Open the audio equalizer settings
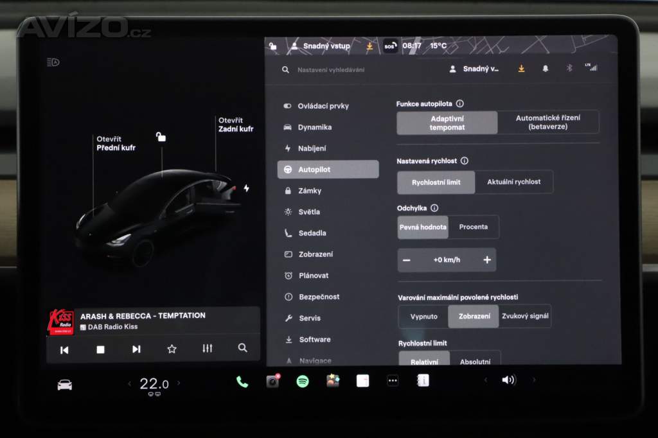658x438 pixels. point(207,349)
